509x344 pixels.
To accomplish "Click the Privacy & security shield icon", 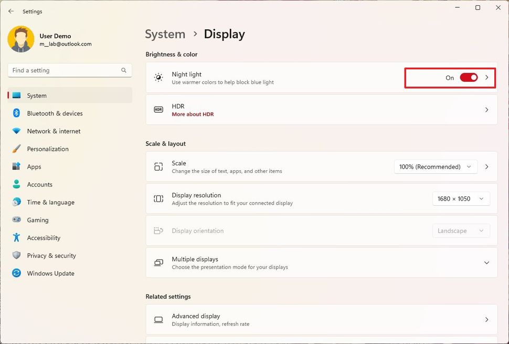I will [16, 256].
